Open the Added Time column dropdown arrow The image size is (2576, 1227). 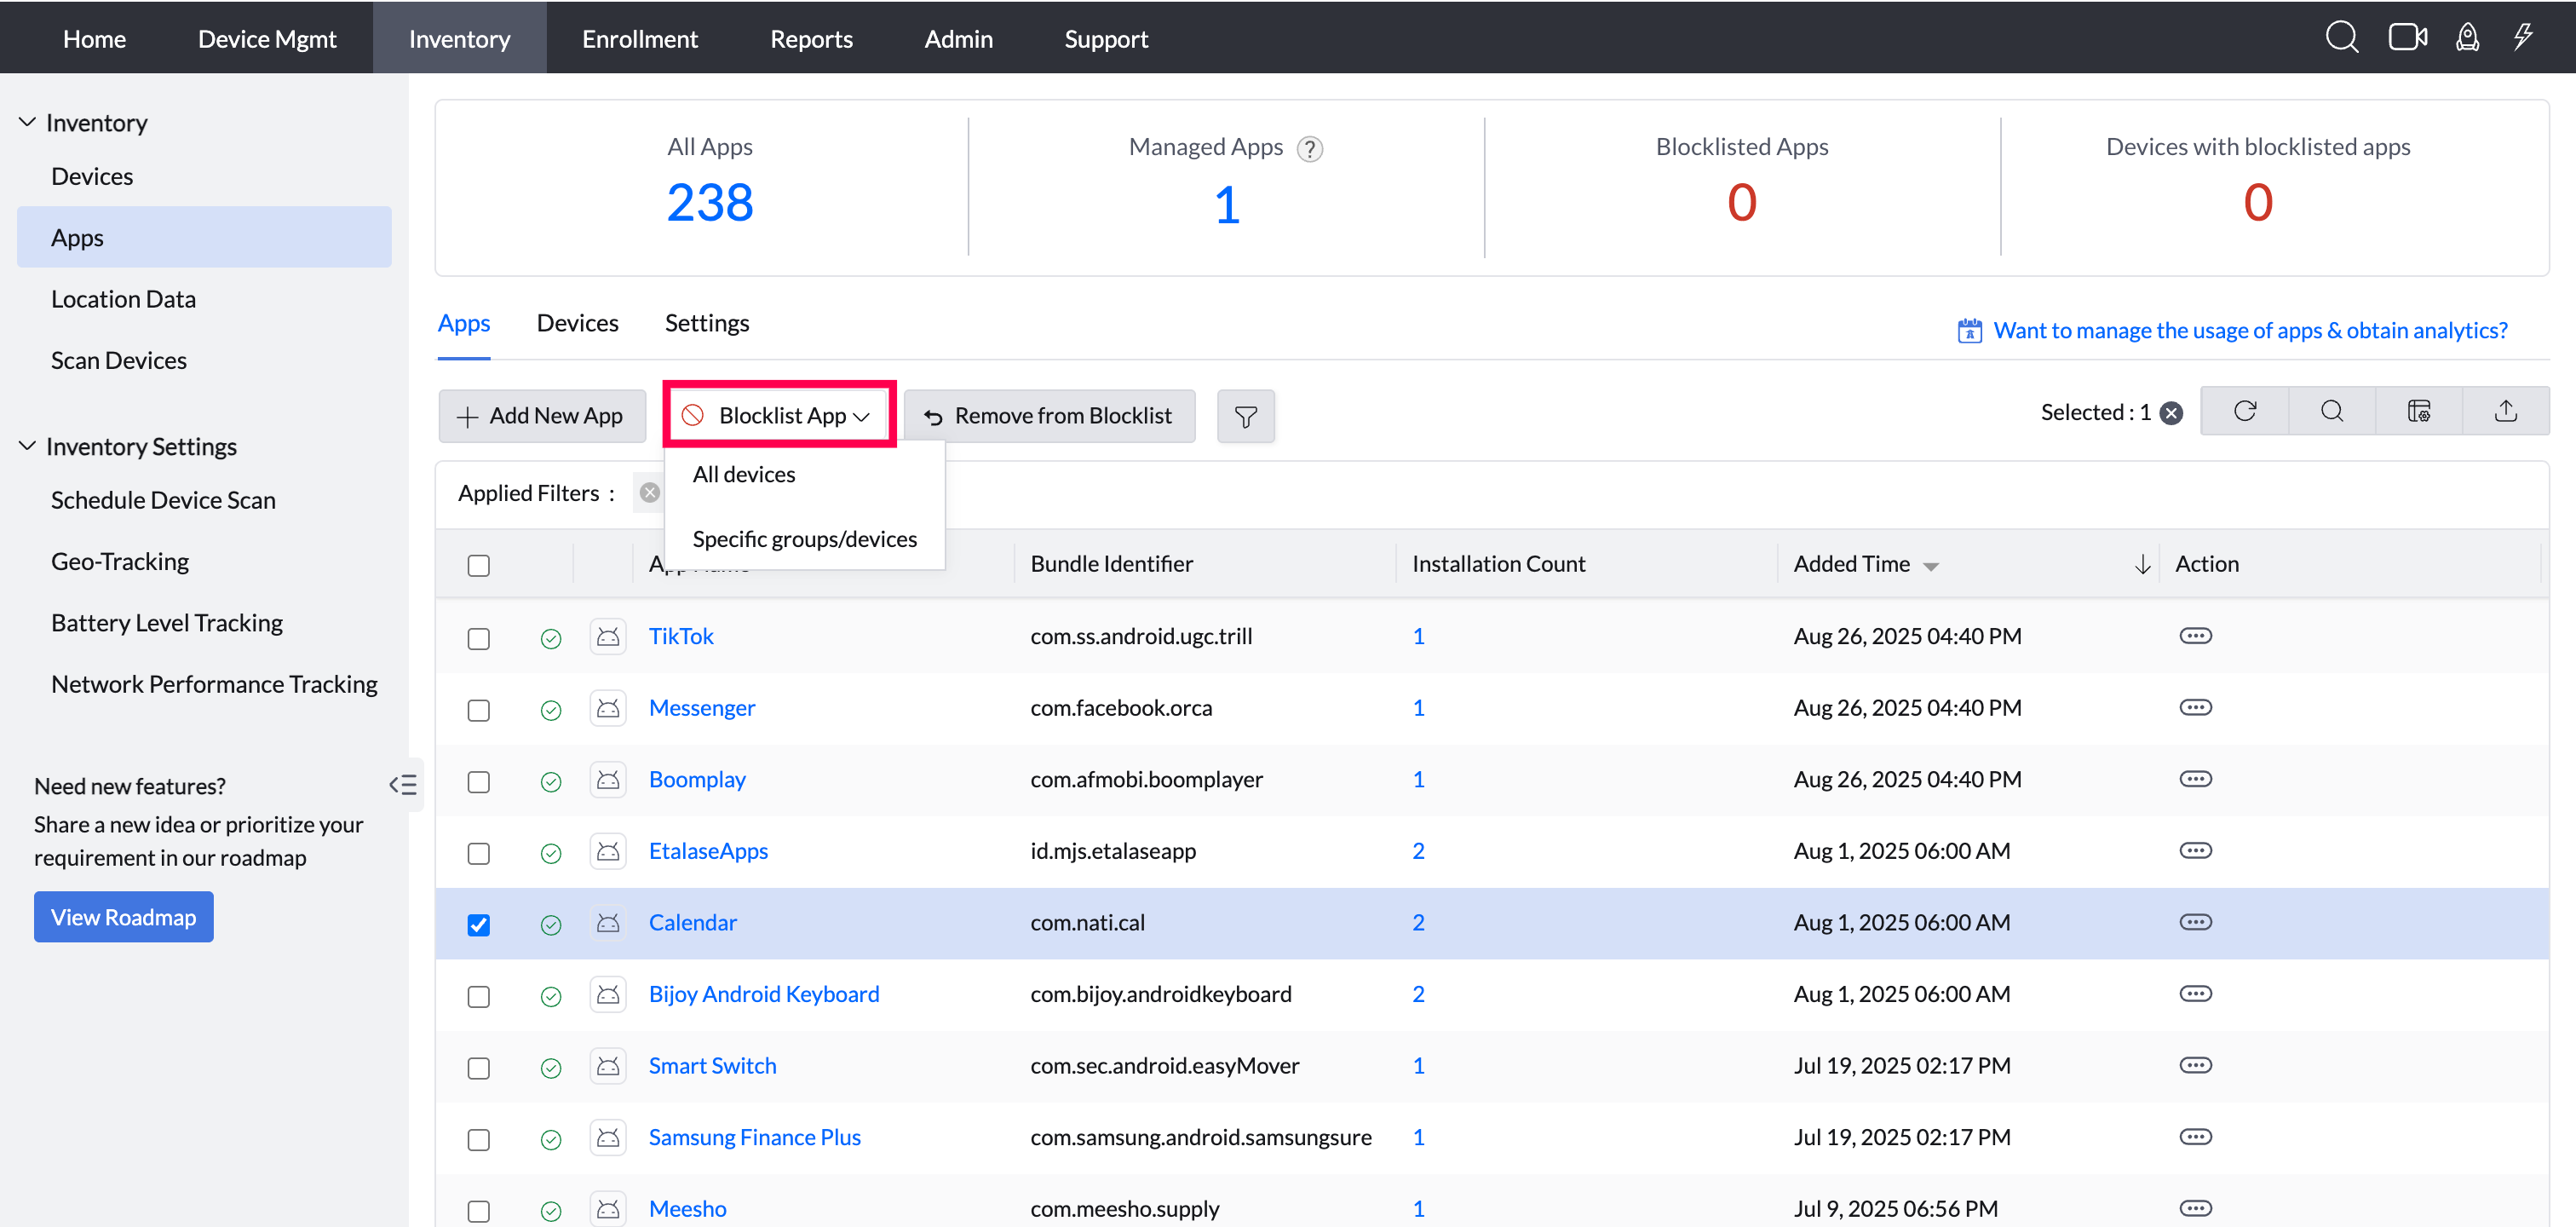(1931, 566)
